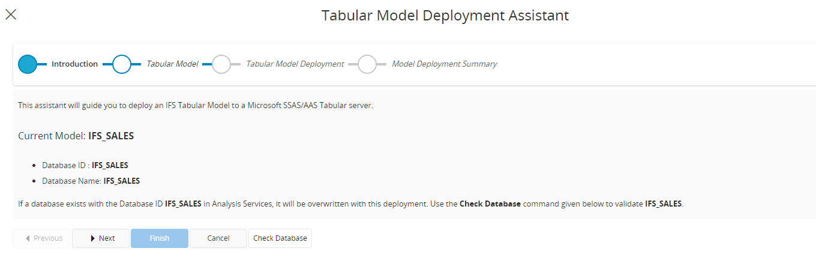The image size is (816, 254).
Task: Select the Model Deployment Summary step circle
Action: [x=367, y=64]
